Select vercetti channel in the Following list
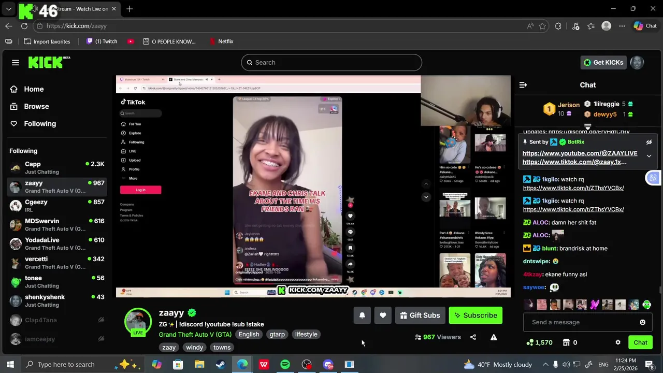This screenshot has width=663, height=373. pyautogui.click(x=57, y=263)
